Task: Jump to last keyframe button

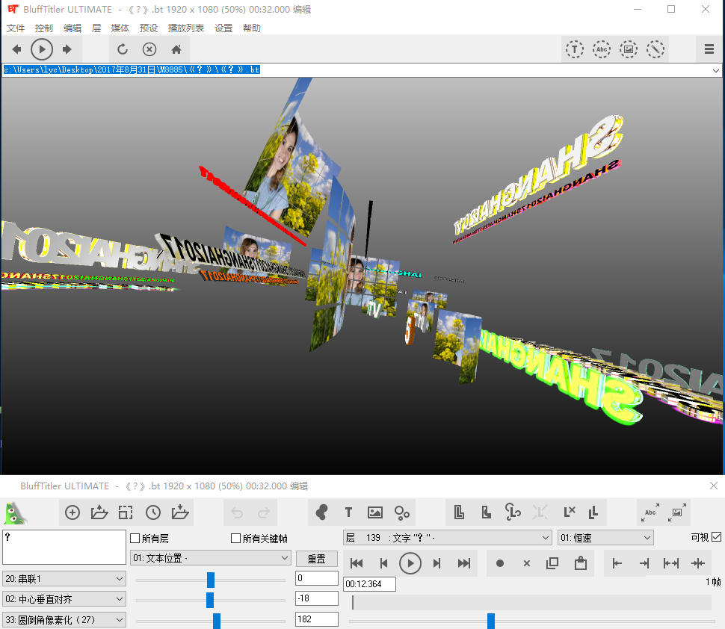Action: point(463,563)
